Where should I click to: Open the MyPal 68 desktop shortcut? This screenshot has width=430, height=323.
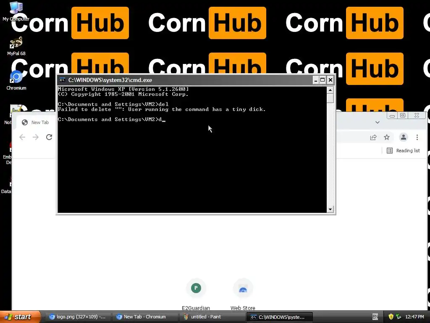(16, 46)
